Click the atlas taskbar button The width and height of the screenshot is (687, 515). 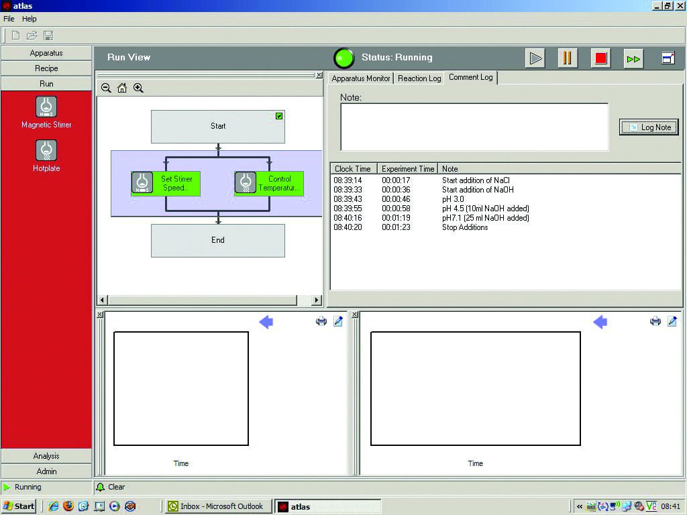pos(327,506)
